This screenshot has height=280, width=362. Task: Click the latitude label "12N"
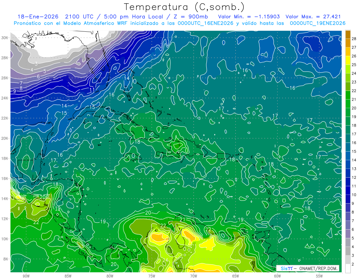(5, 219)
